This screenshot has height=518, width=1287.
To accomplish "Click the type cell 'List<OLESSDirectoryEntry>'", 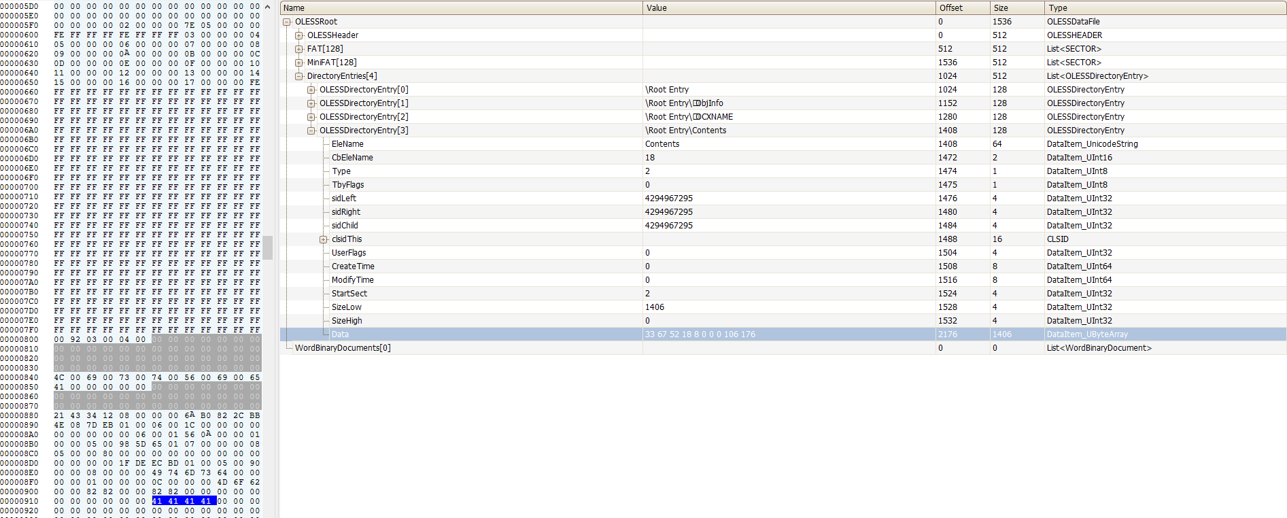I will [x=1097, y=76].
